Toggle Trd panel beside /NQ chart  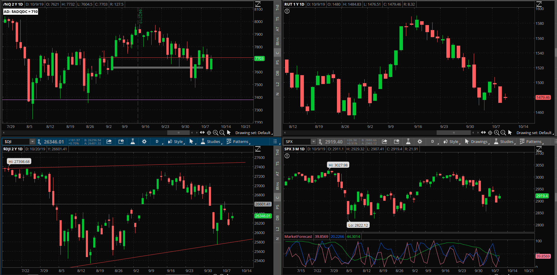[x=277, y=8]
